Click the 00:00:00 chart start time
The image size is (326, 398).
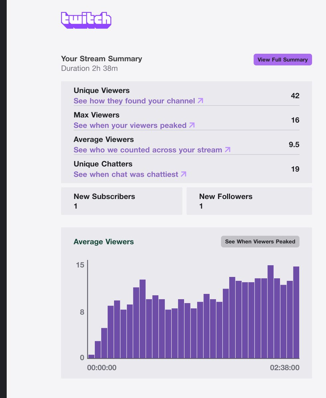pos(102,368)
